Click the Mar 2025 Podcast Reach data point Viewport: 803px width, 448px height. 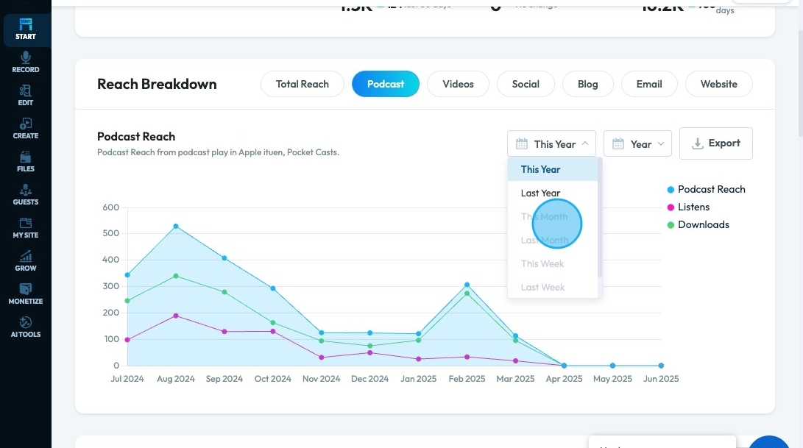[x=516, y=336]
